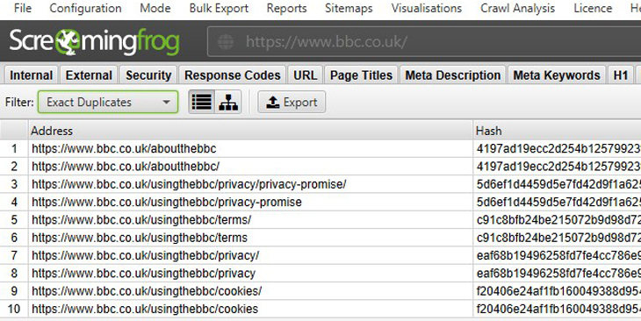Select the Meta Description tab
The image size is (641, 321).
452,75
